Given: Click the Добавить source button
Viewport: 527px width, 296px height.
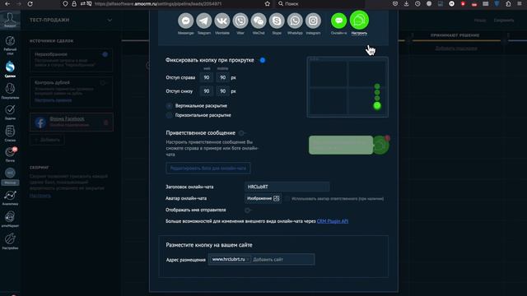Looking at the screenshot, I should click(x=47, y=140).
